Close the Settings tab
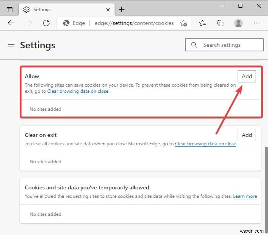Image resolution: width=268 pixels, height=235 pixels. [x=108, y=10]
